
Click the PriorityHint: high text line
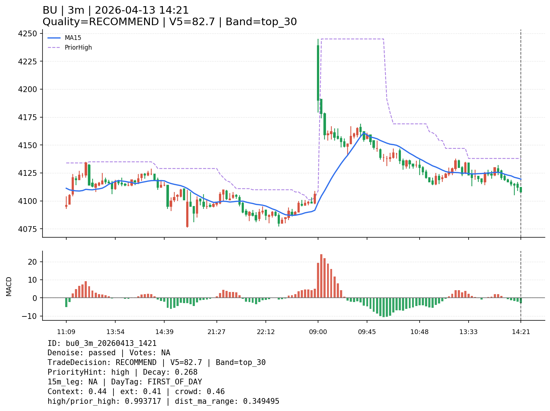122,372
